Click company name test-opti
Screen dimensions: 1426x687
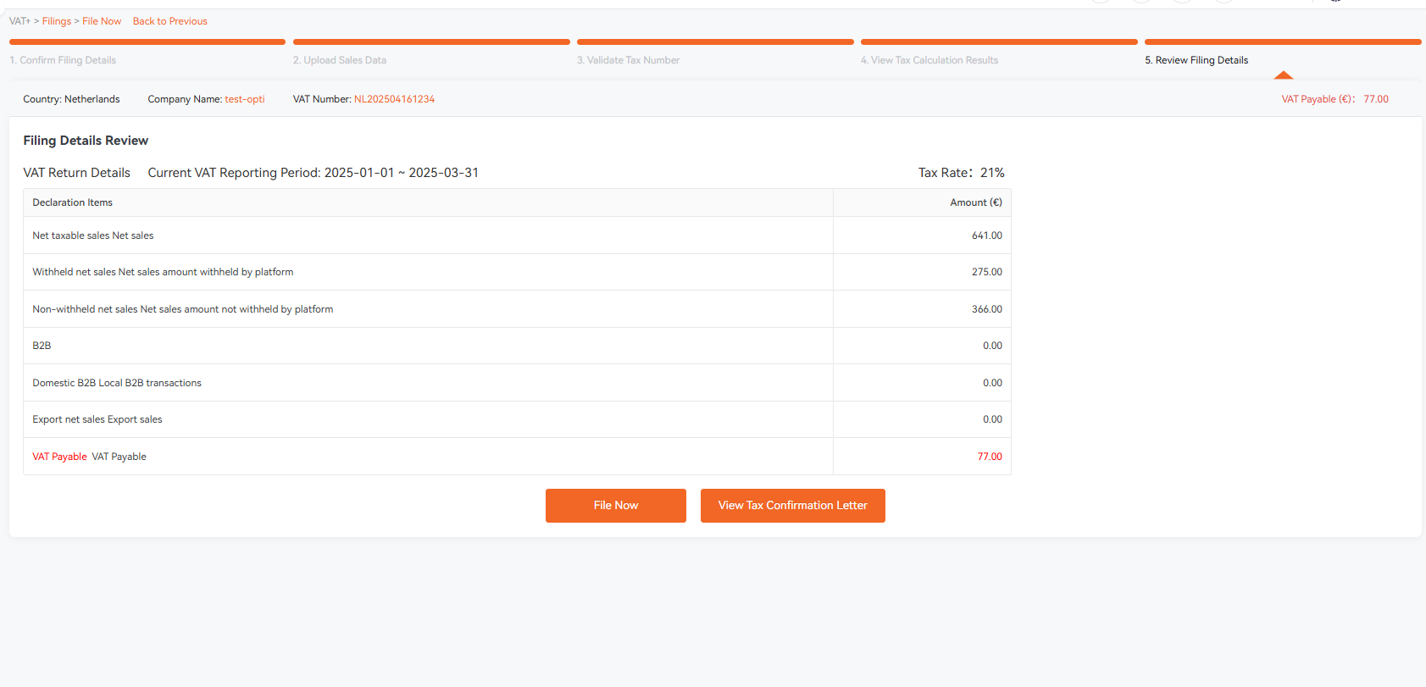[x=245, y=99]
